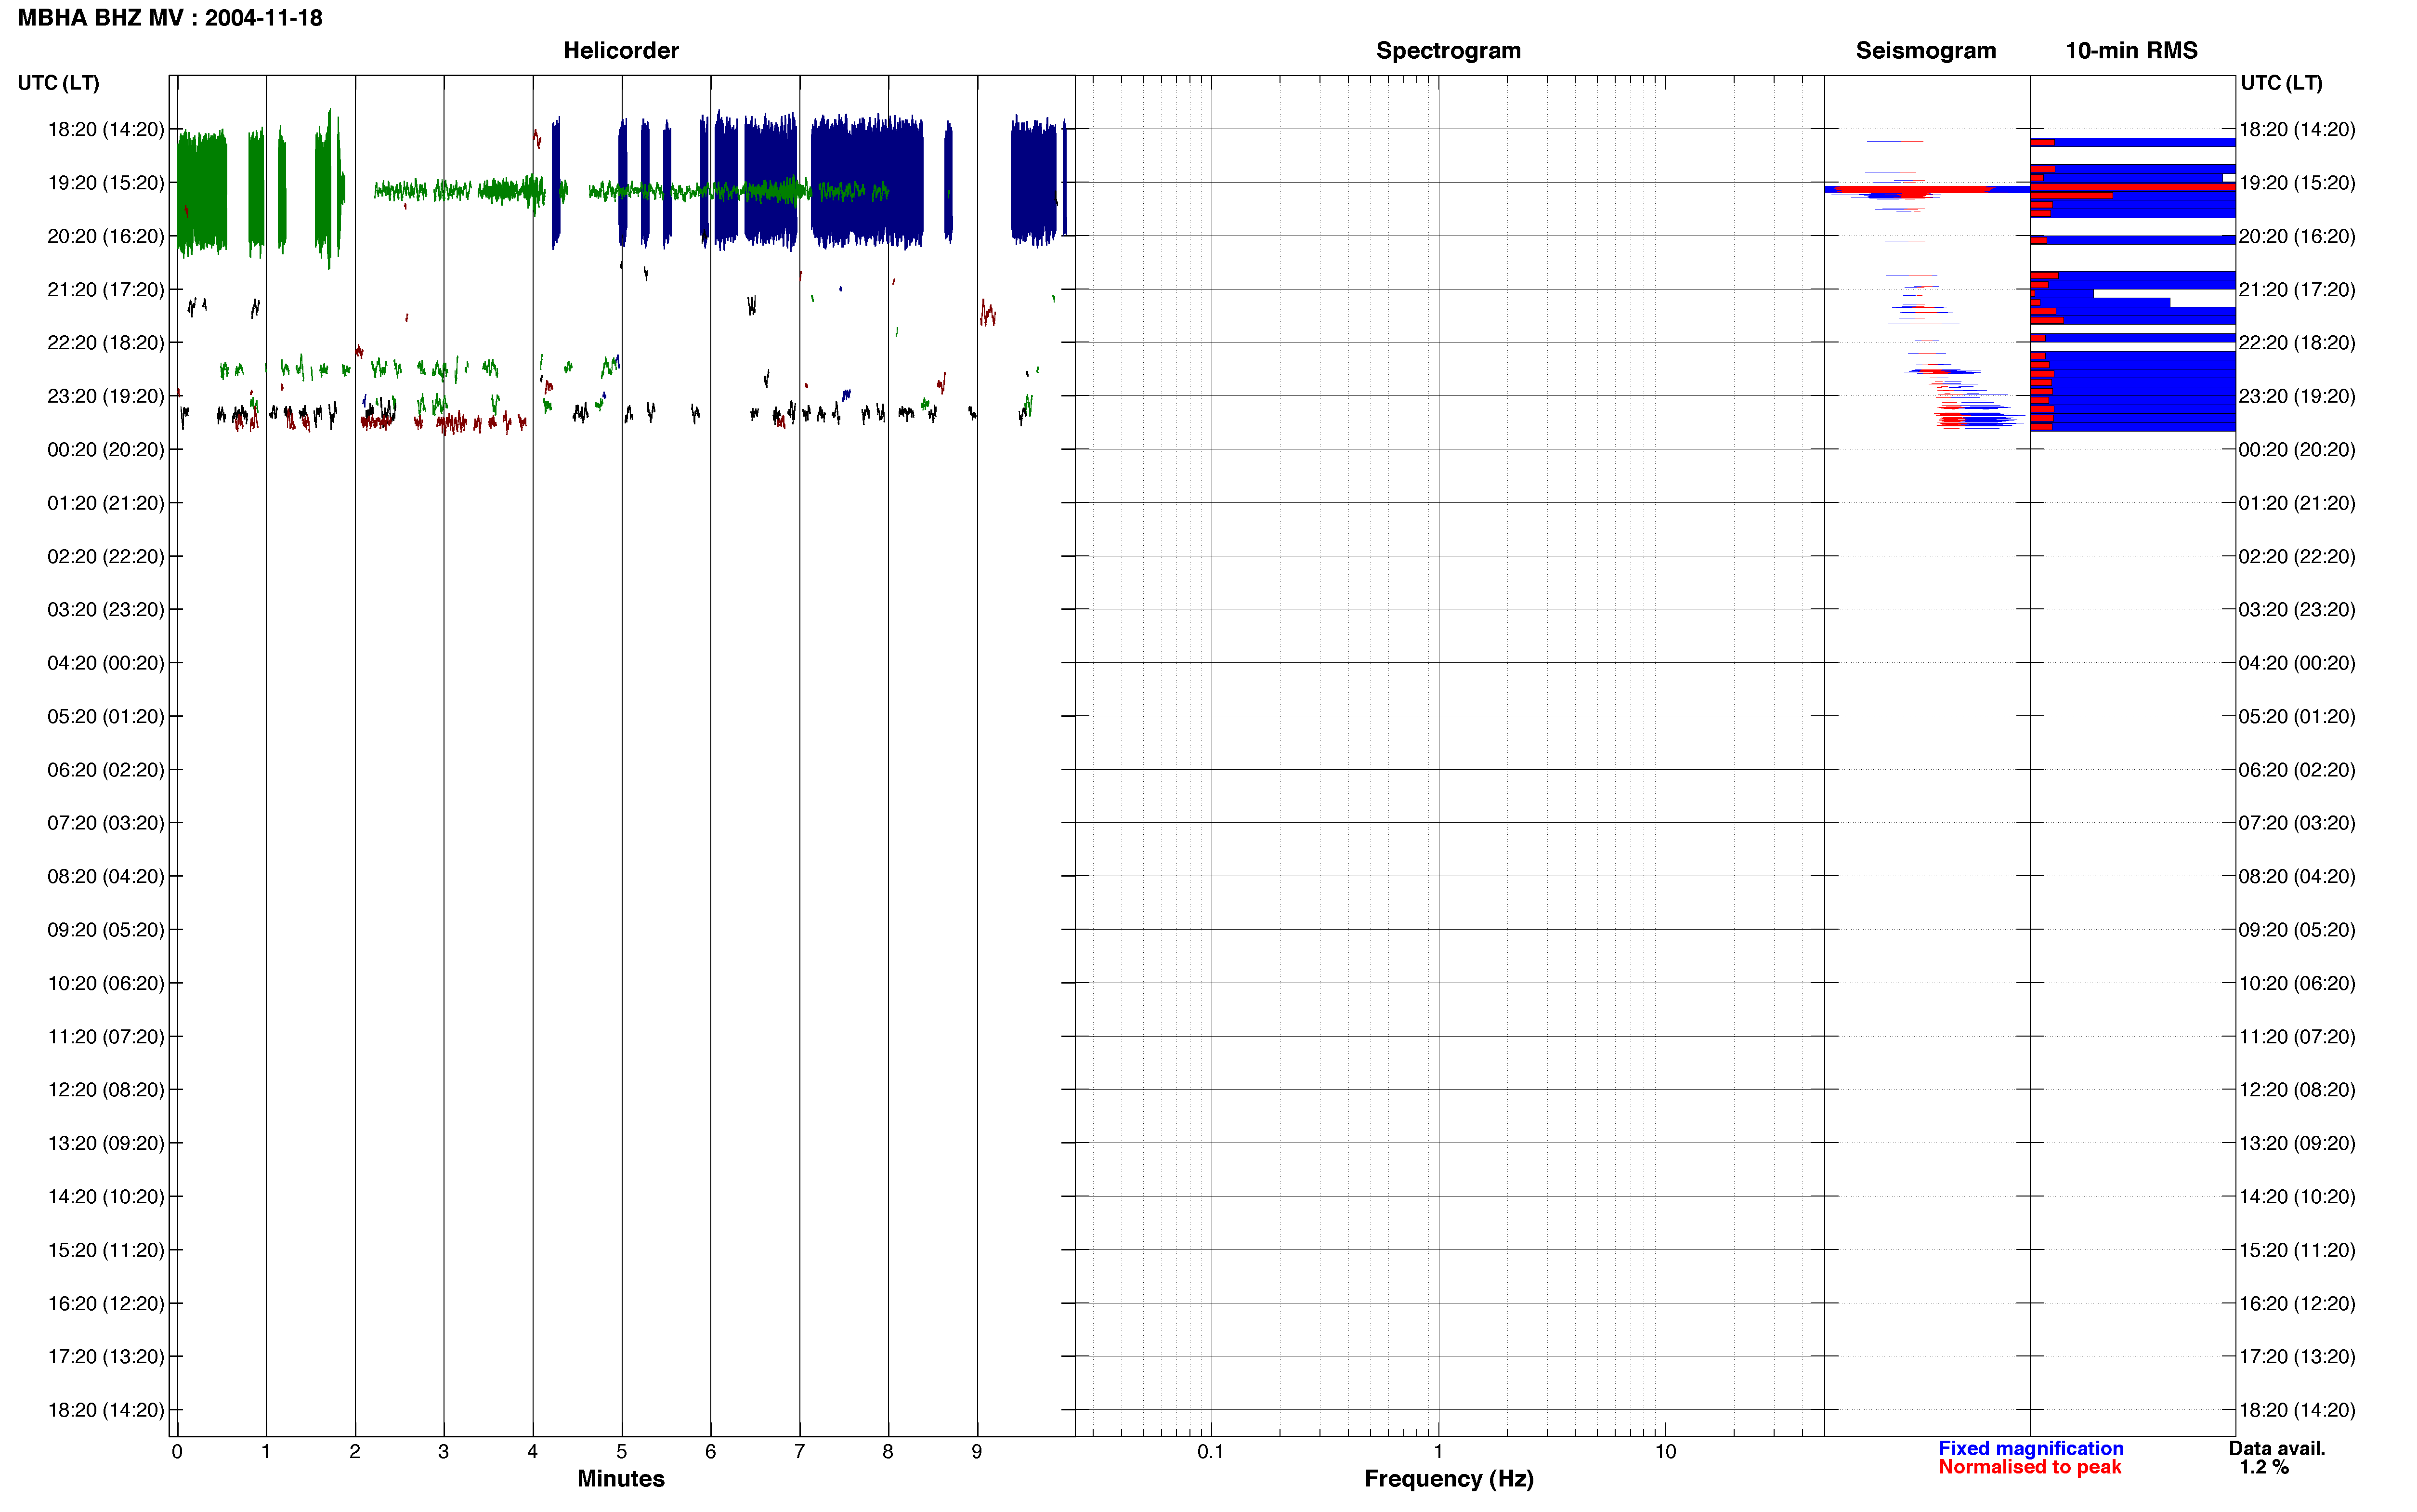Click right-axis time label '00:20 (20:20)'
Viewport: 2417px width, 1512px height.
click(x=2297, y=449)
